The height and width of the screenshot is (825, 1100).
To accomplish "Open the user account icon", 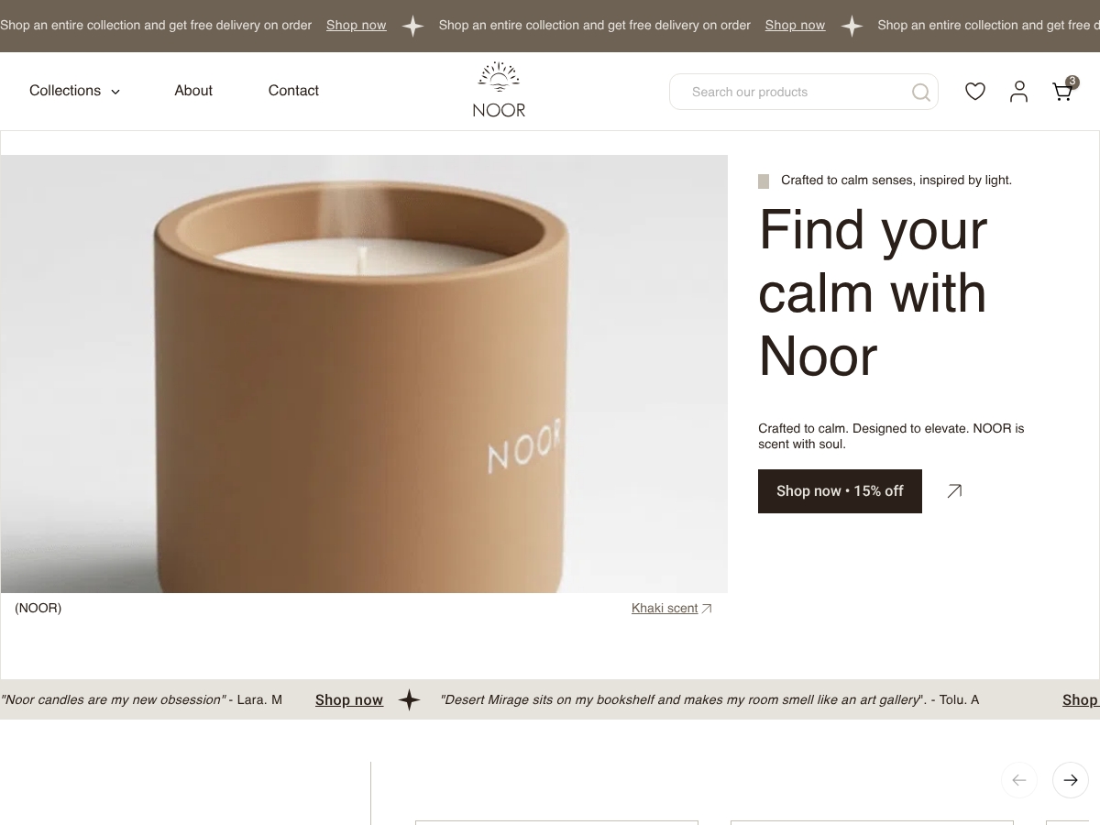I will click(x=1018, y=91).
